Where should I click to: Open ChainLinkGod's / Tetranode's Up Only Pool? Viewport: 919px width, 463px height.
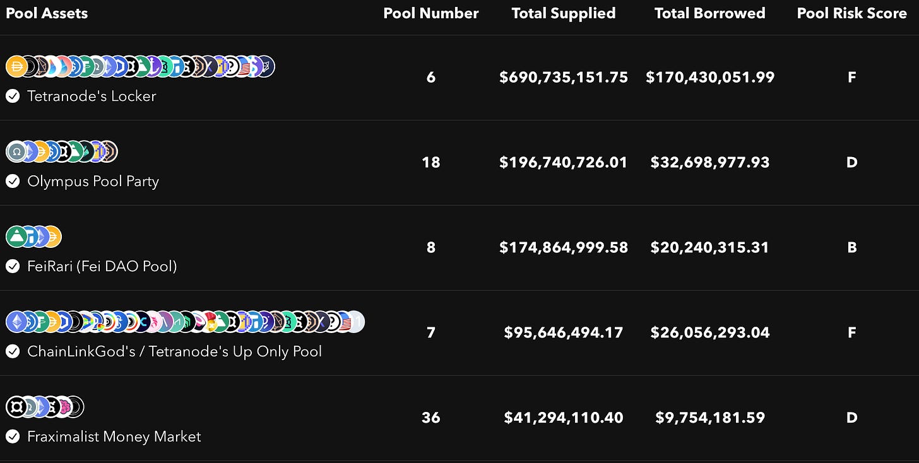point(175,351)
